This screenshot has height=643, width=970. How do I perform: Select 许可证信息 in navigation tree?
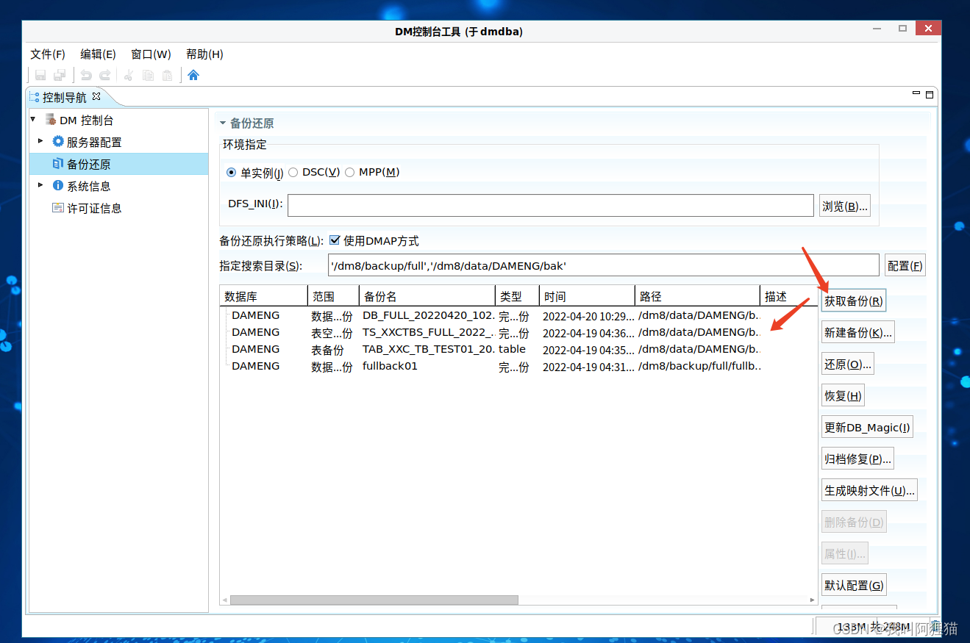(x=94, y=208)
